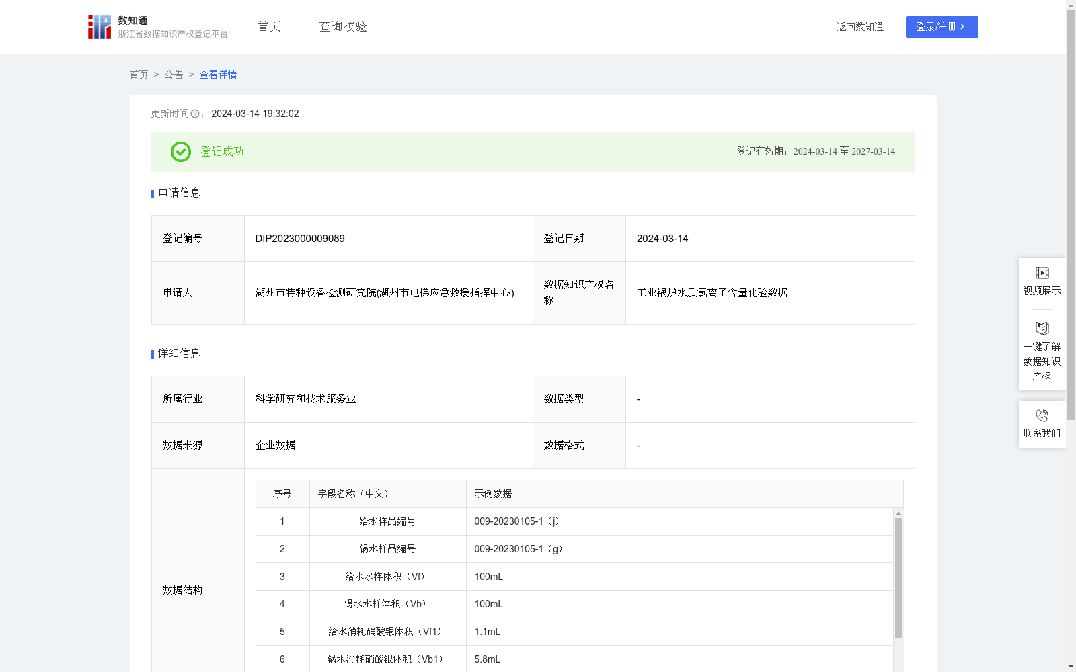Select registration number DIP2023000009089
The height and width of the screenshot is (672, 1076).
(x=300, y=239)
